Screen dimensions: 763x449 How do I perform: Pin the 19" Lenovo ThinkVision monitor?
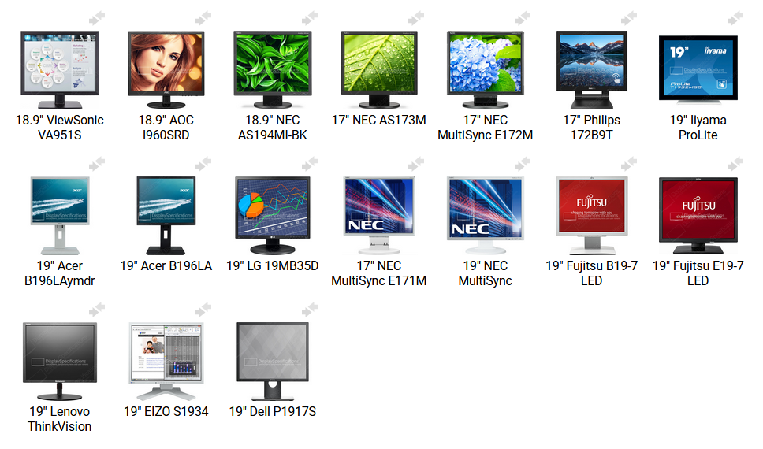click(x=97, y=310)
